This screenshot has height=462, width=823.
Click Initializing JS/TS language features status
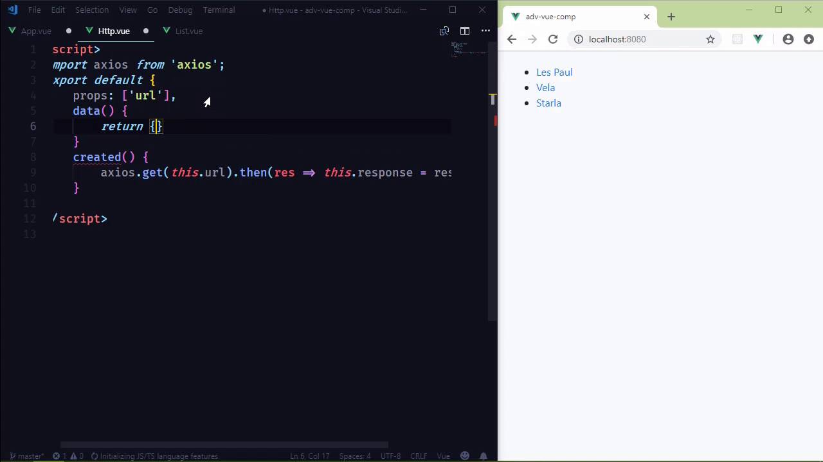click(x=154, y=456)
